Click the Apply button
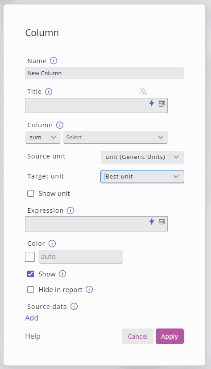 (170, 337)
